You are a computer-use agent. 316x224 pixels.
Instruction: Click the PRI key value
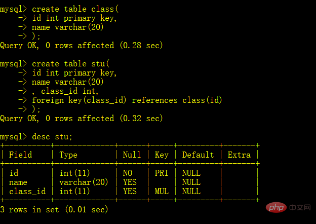coord(162,173)
